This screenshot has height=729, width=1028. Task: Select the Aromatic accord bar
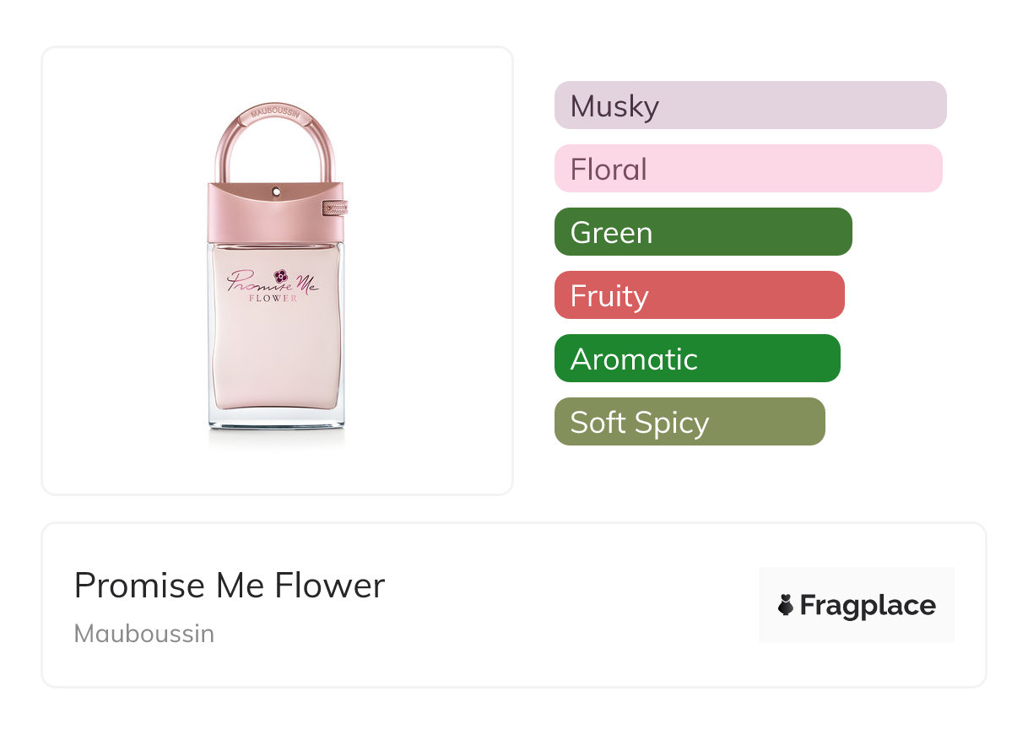(696, 359)
